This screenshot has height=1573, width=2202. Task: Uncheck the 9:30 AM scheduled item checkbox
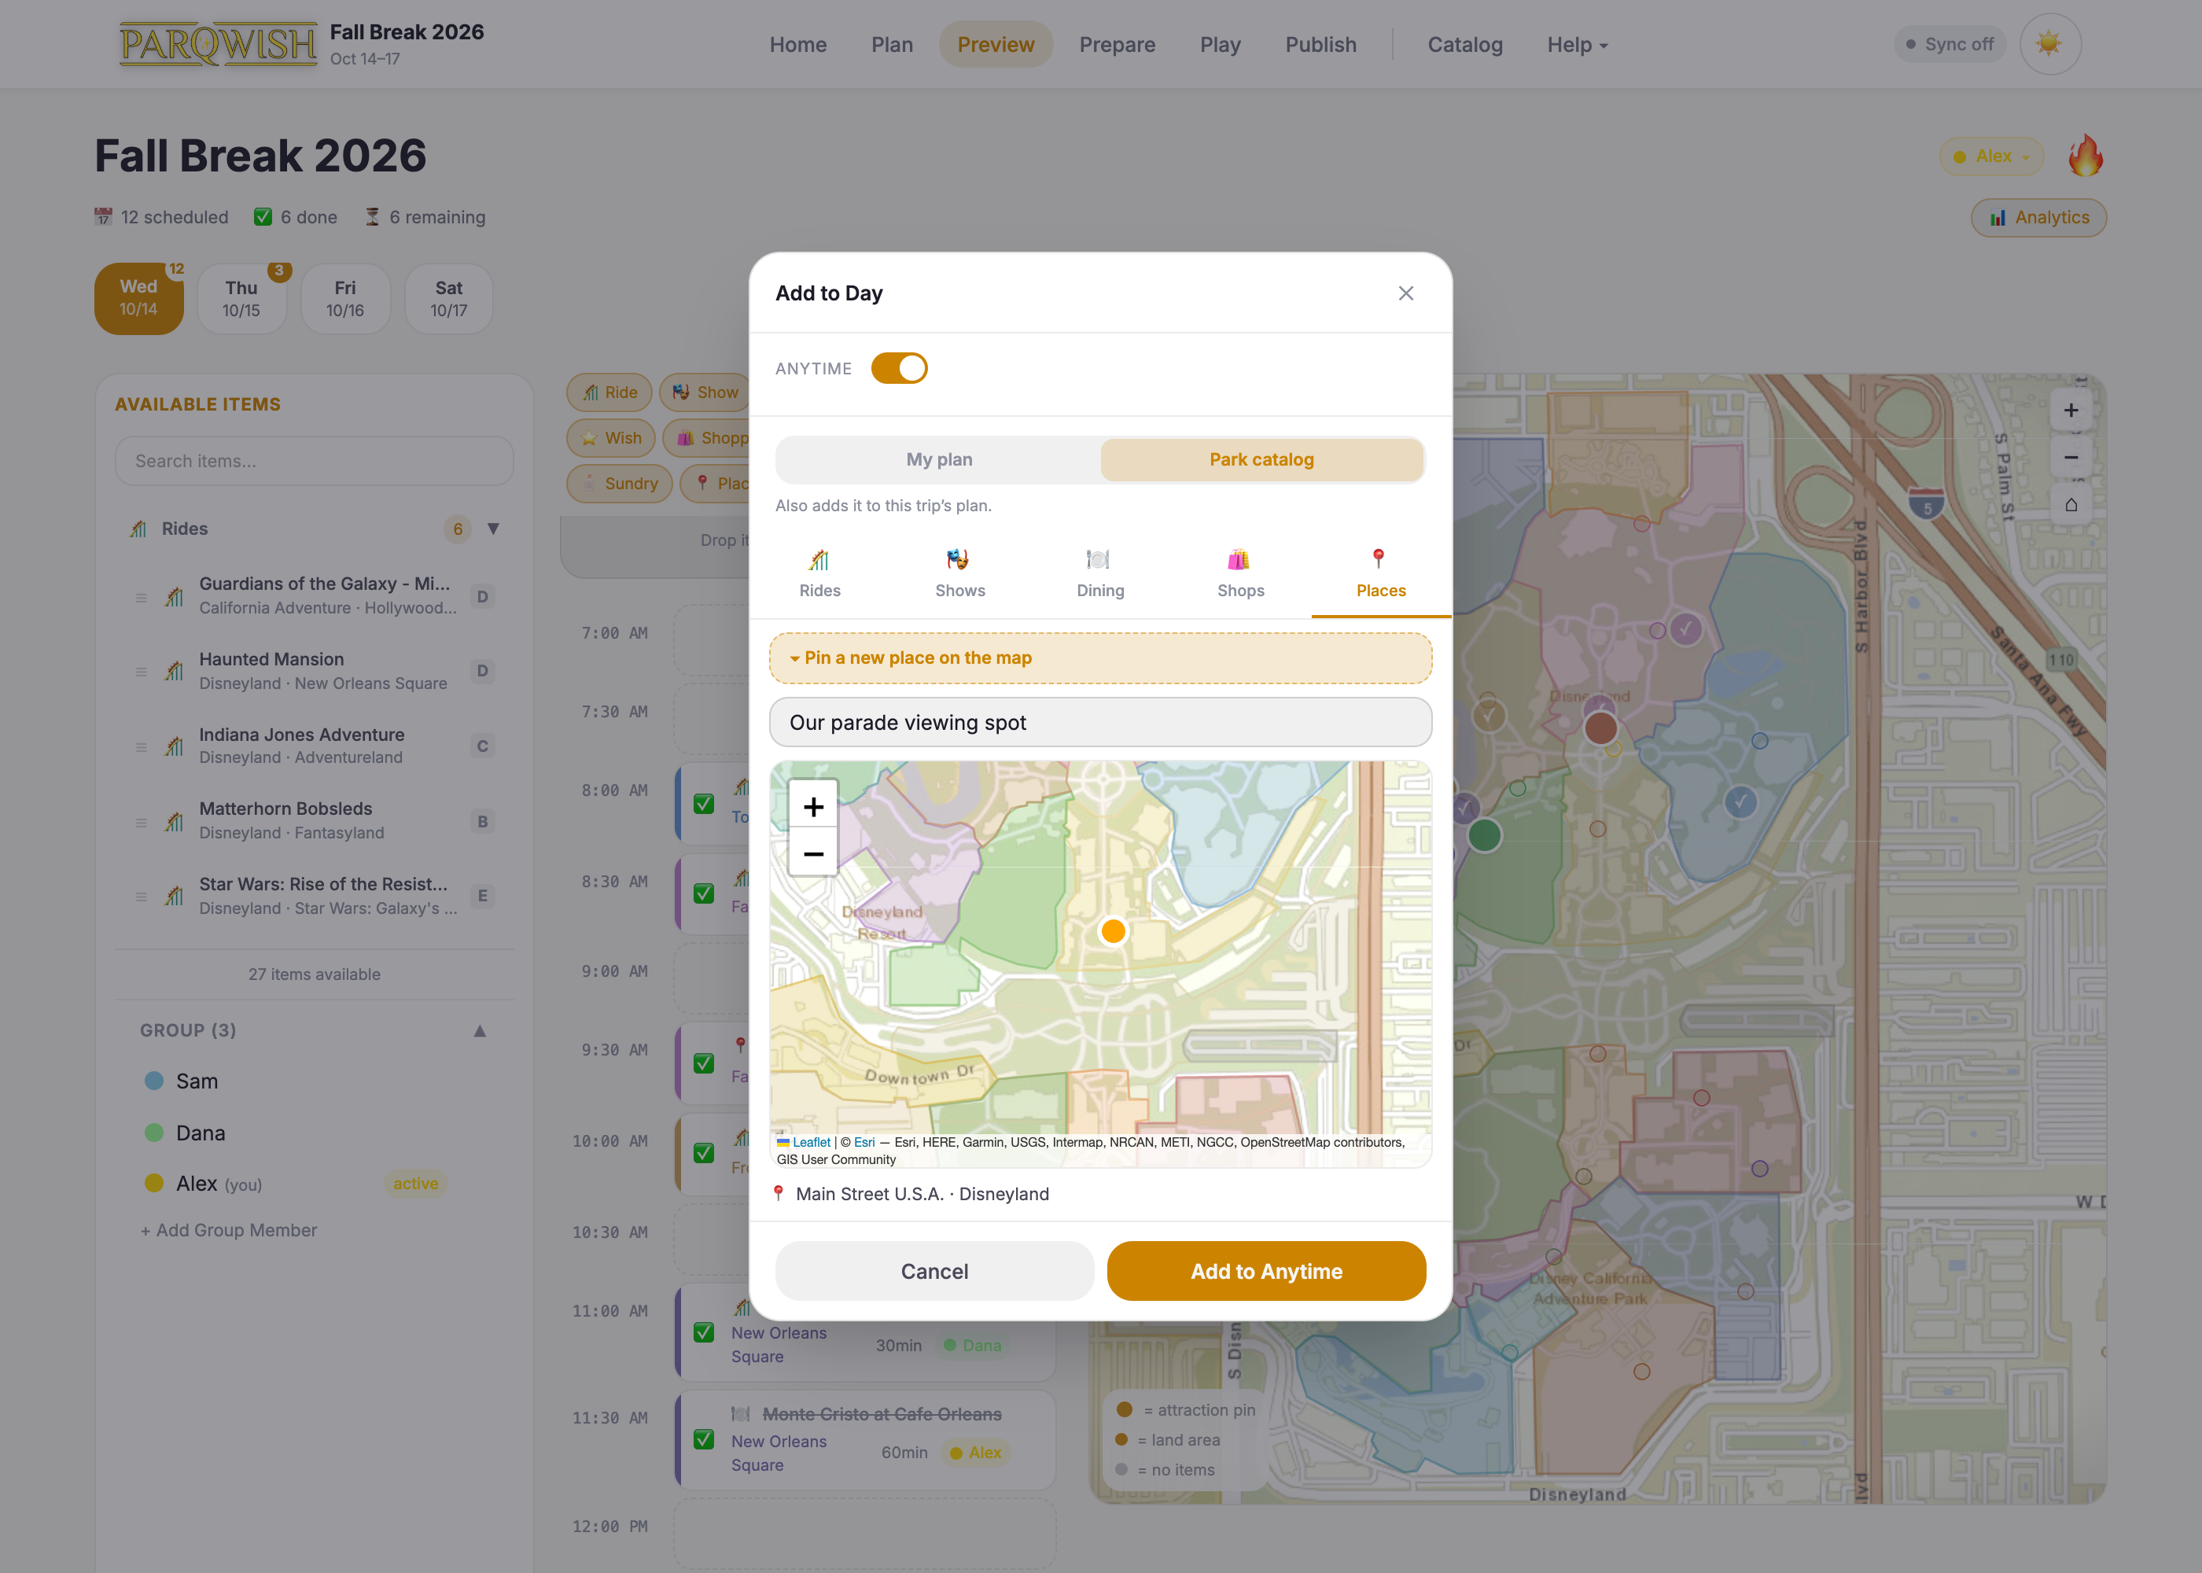point(704,1063)
